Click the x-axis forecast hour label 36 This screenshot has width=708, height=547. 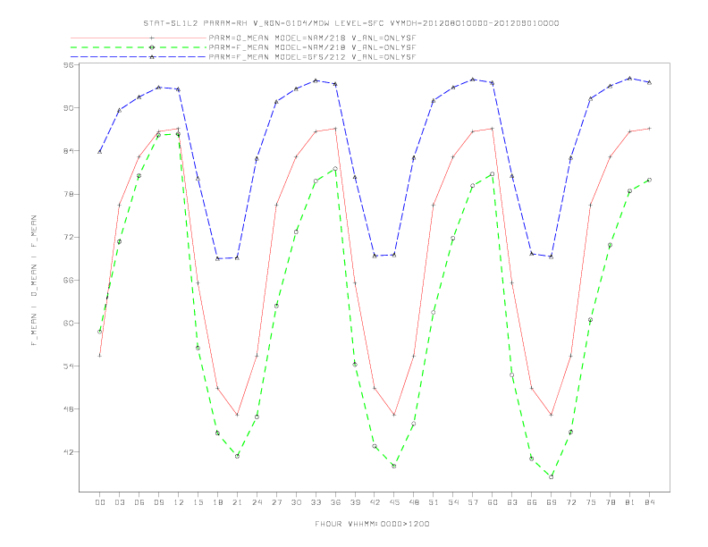pyautogui.click(x=335, y=502)
